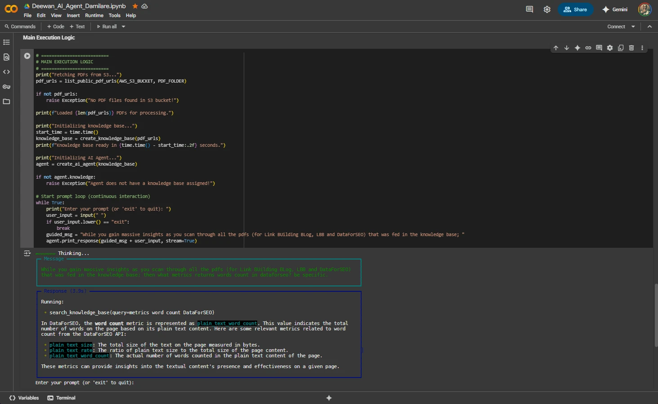
Task: Expand the Connect options dropdown arrow
Action: 633,26
